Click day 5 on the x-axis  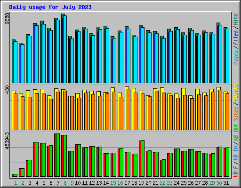coord(44,183)
